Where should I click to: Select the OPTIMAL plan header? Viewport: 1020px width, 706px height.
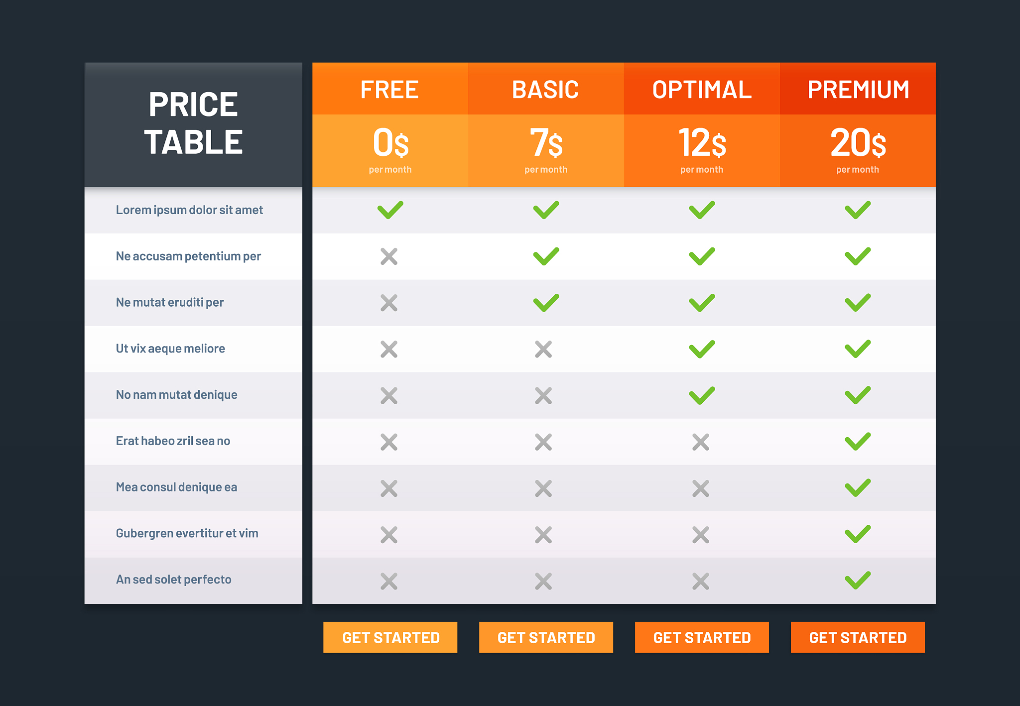tap(702, 90)
